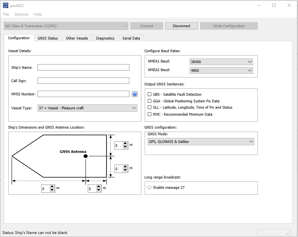
Task: Open the File menu
Action: 6,14
